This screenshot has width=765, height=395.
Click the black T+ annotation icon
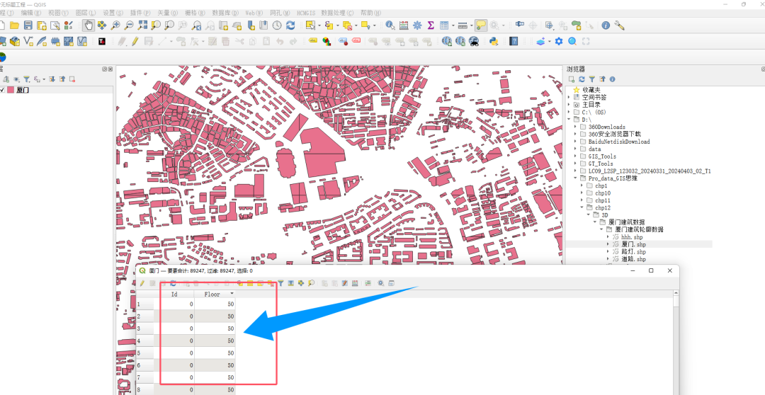102,42
